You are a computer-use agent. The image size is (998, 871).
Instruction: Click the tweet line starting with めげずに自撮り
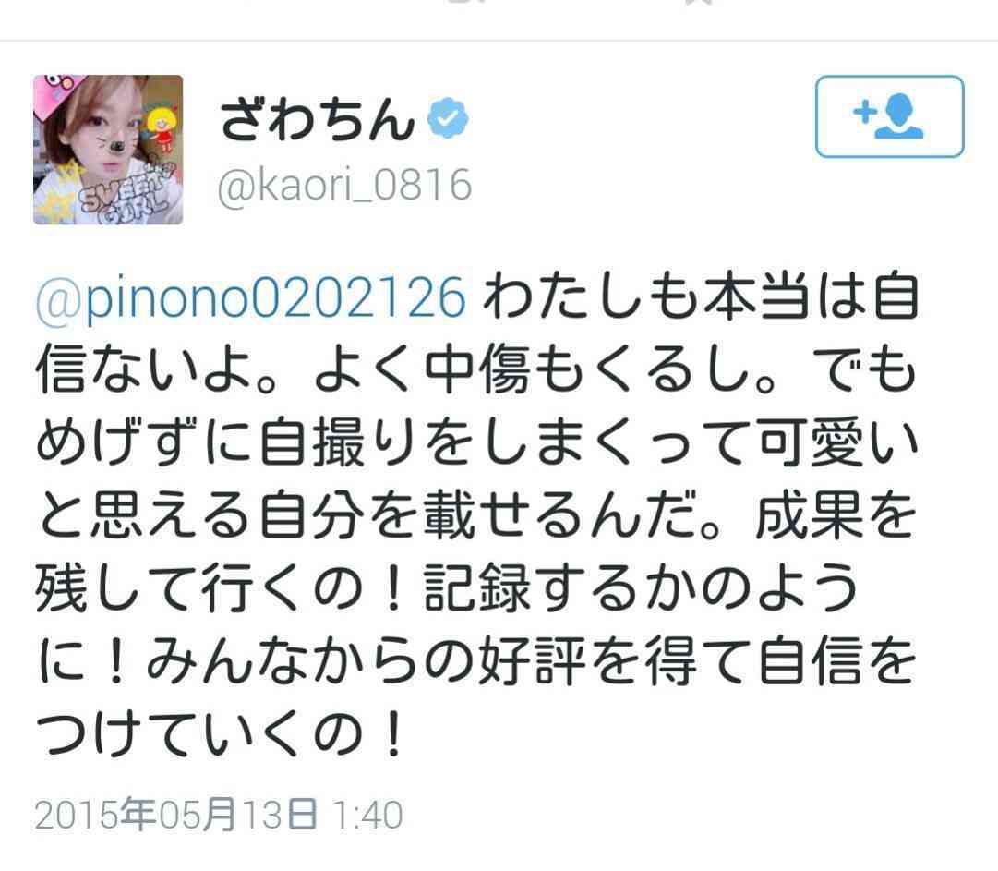point(476,443)
